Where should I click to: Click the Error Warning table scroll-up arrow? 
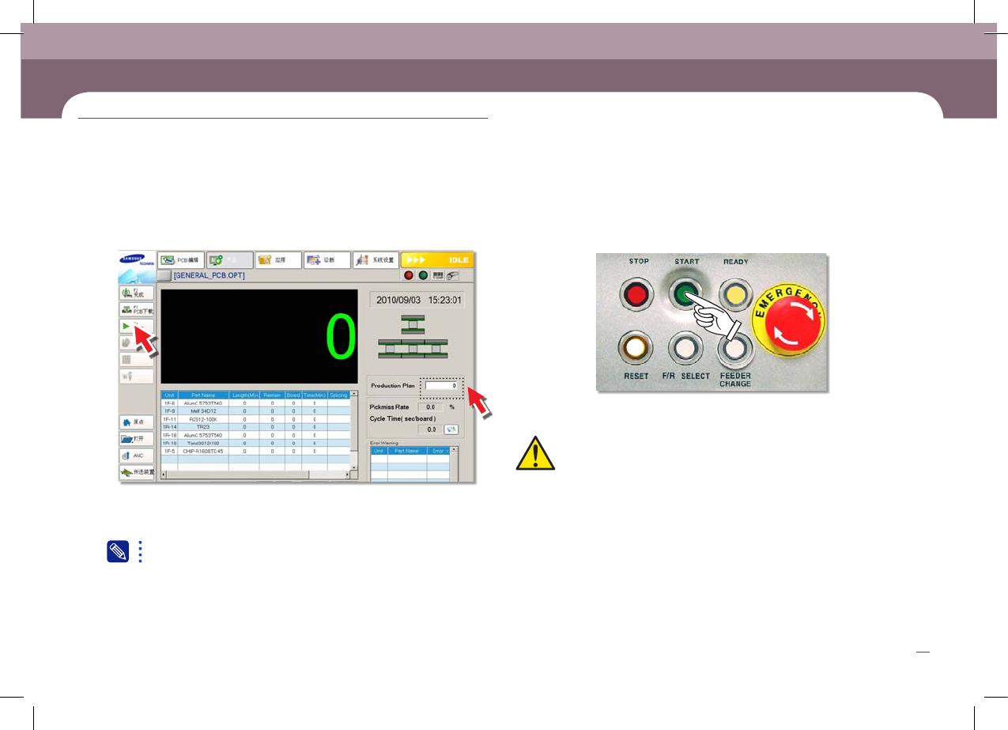(454, 450)
